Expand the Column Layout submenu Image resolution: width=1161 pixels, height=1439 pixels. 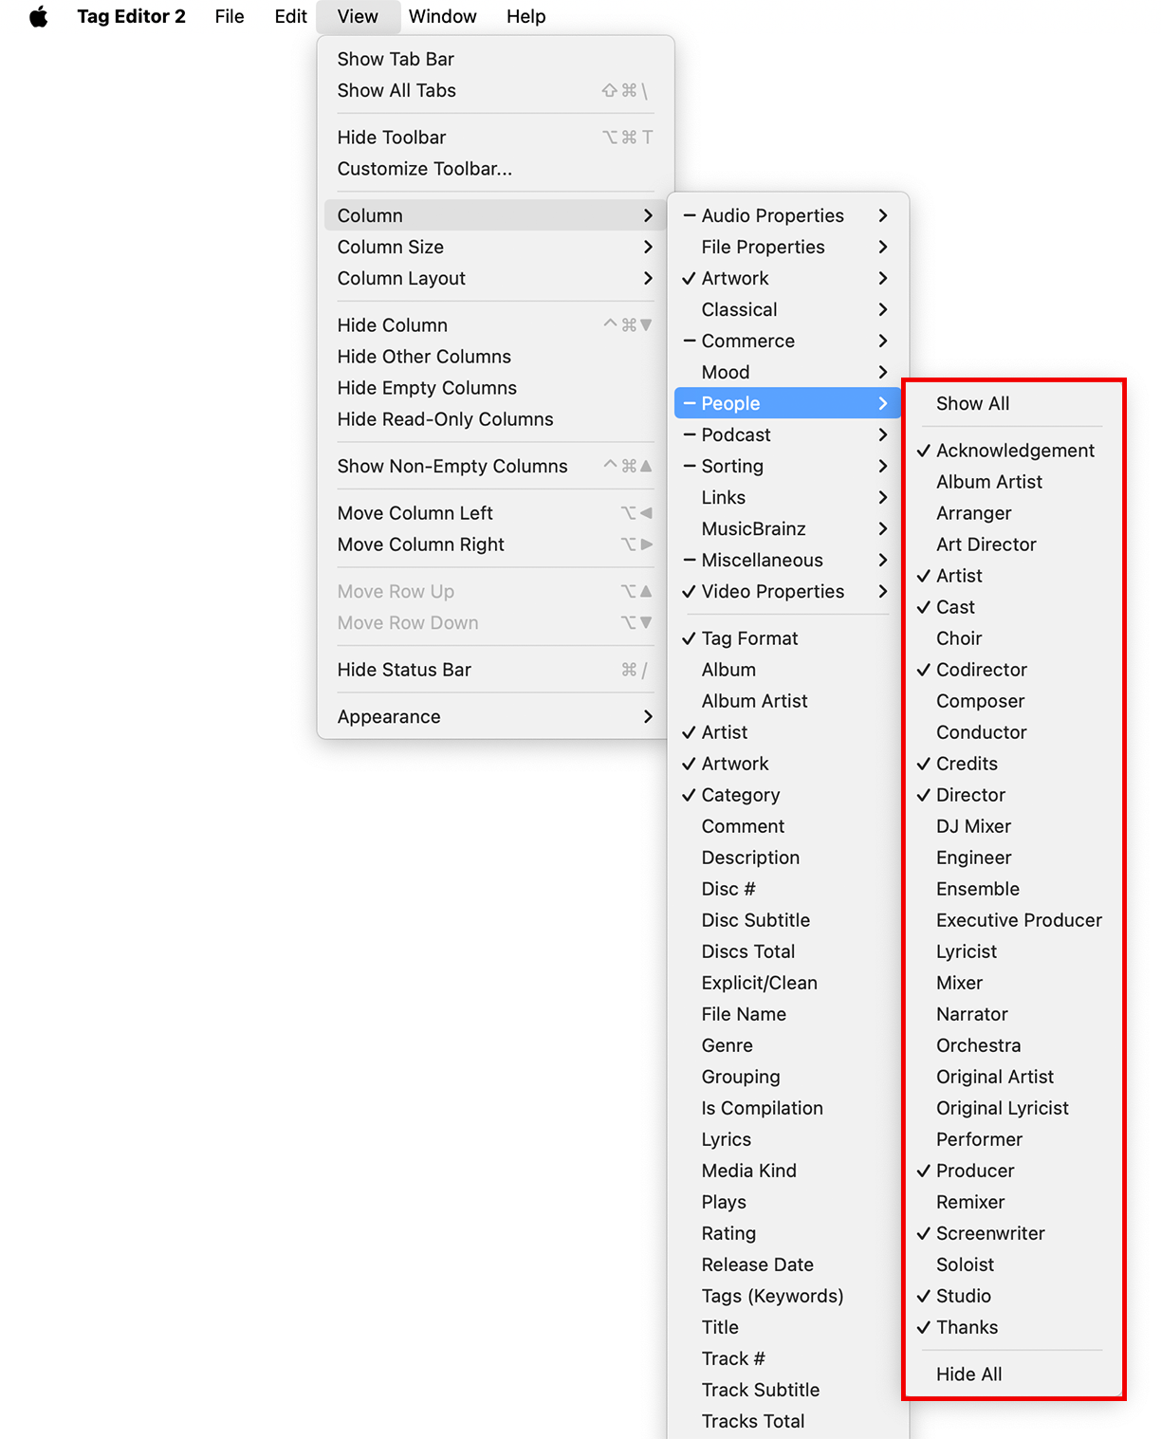(495, 278)
